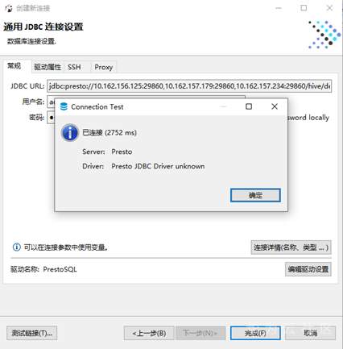
Task: Click the database icon in Connection Test title
Action: click(64, 106)
